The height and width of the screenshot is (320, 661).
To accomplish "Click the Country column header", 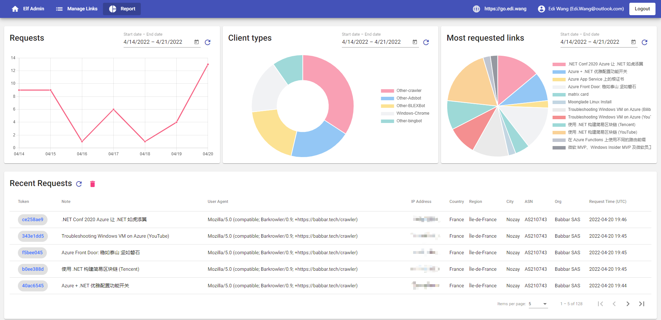I will [457, 202].
